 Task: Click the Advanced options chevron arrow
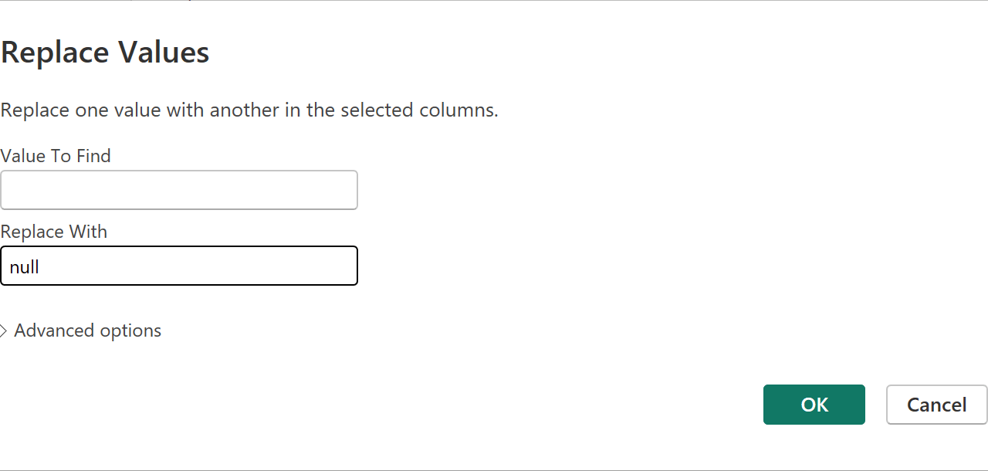[4, 331]
